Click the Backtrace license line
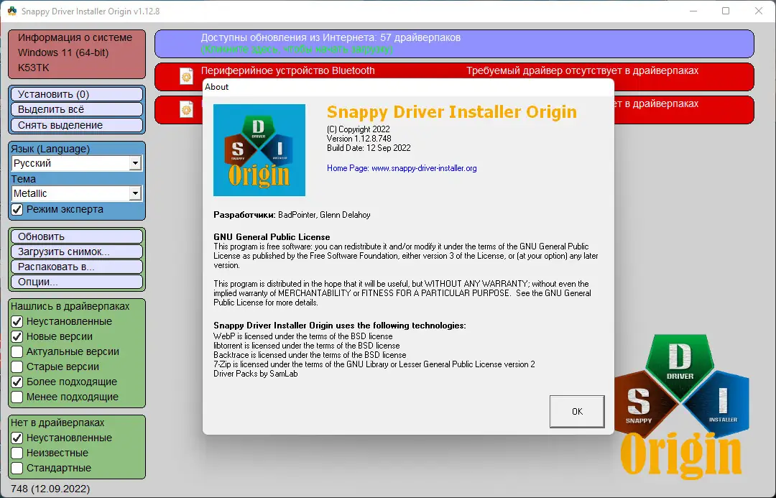776x498 pixels. [310, 355]
